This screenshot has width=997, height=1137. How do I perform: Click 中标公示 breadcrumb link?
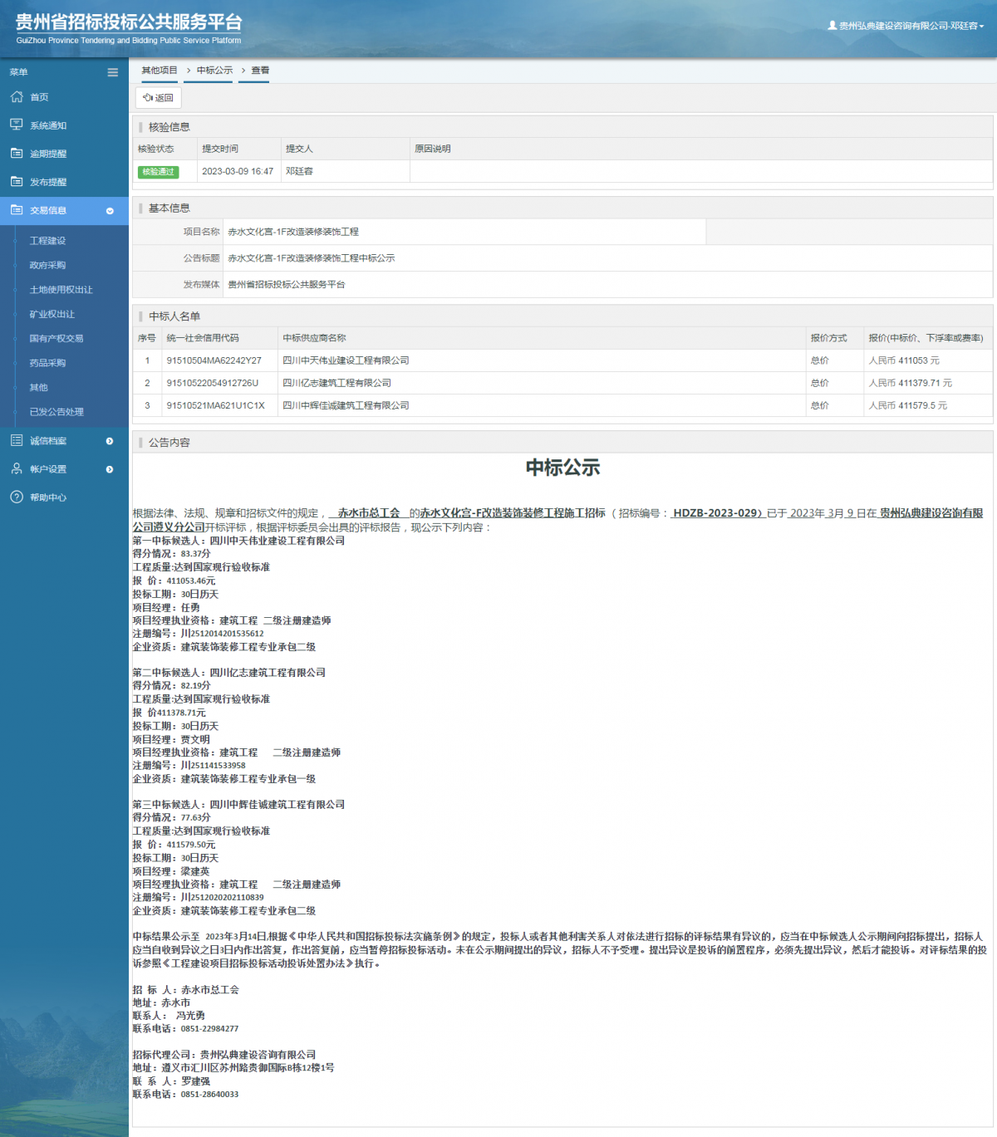(214, 71)
